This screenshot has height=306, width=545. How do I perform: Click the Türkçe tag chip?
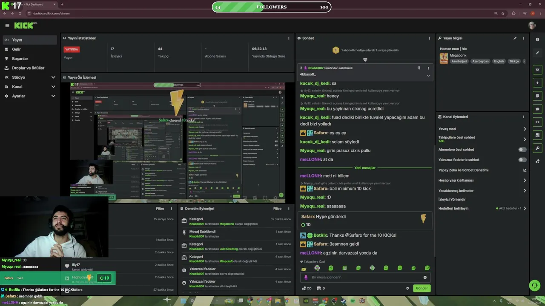(x=514, y=61)
